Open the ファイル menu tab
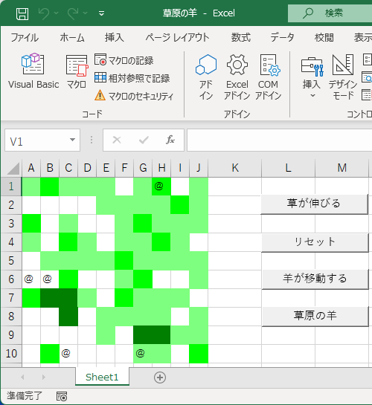372x405 pixels. (x=25, y=38)
